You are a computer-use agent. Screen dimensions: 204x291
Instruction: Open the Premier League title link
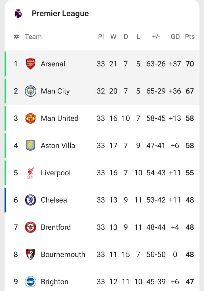pyautogui.click(x=60, y=13)
